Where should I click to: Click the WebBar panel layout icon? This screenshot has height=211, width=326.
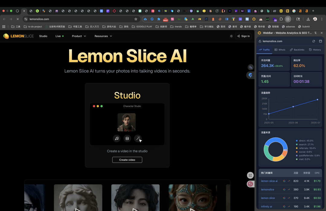(x=320, y=41)
